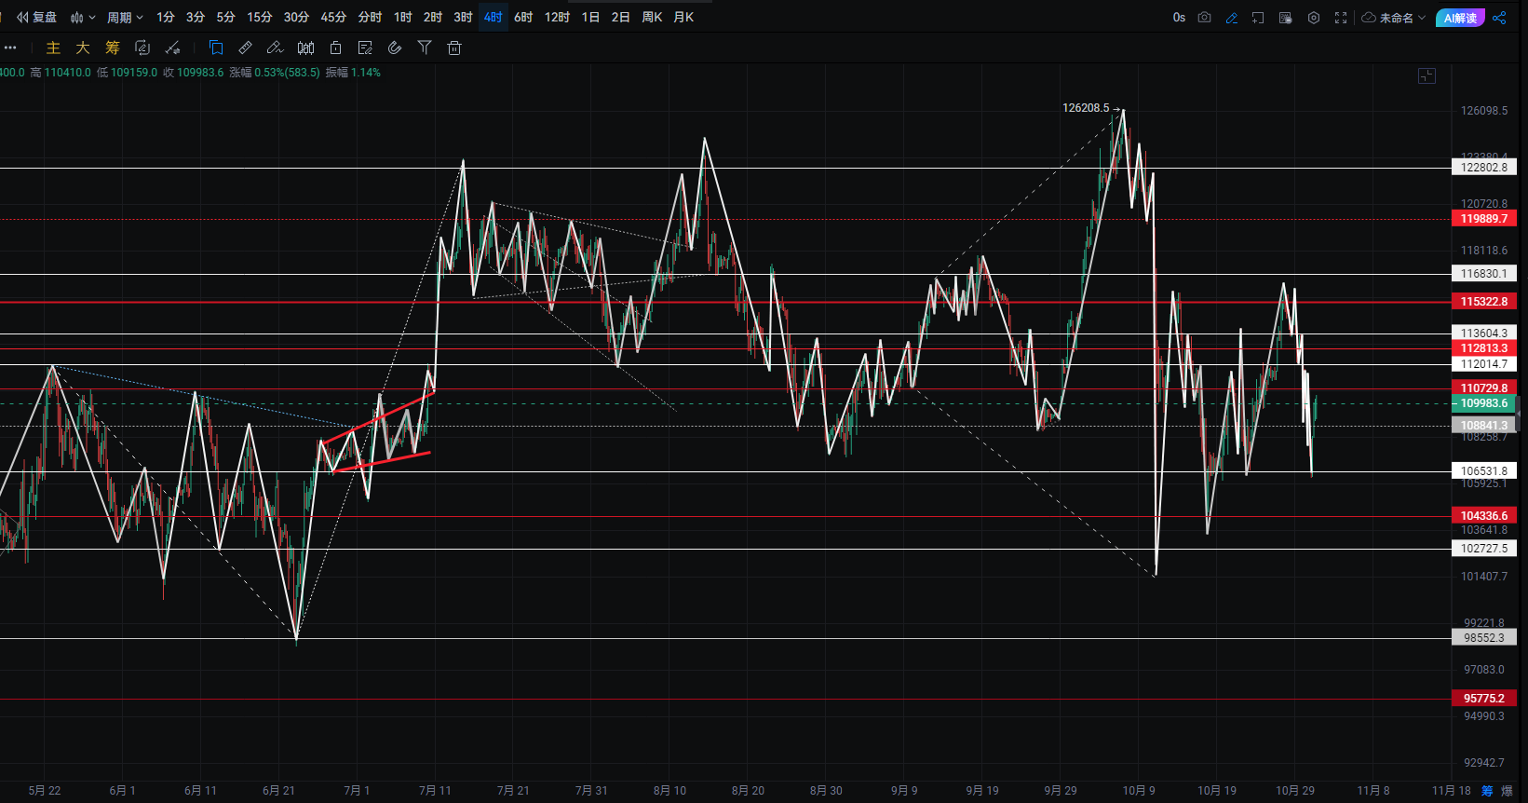Toggle the 大 indicator button
Screen dimensions: 1528x803
(83, 48)
